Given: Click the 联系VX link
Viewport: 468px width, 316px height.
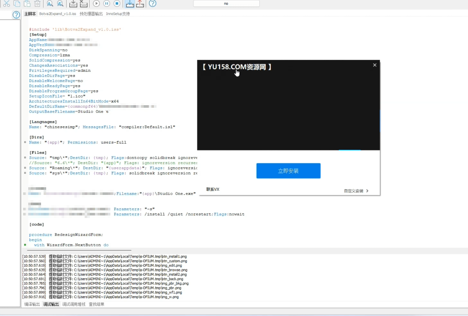Looking at the screenshot, I should (x=213, y=189).
